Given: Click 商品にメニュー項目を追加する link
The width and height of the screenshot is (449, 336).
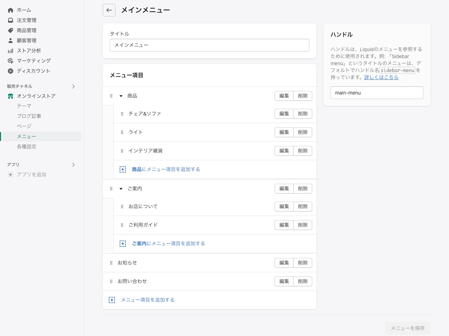Looking at the screenshot, I should (x=166, y=169).
